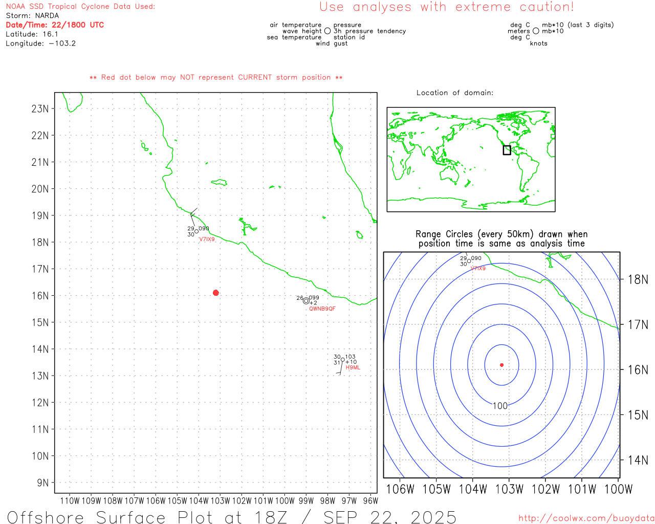The width and height of the screenshot is (655, 524).
Task: Click the '100' range circle label
Action: coord(500,406)
